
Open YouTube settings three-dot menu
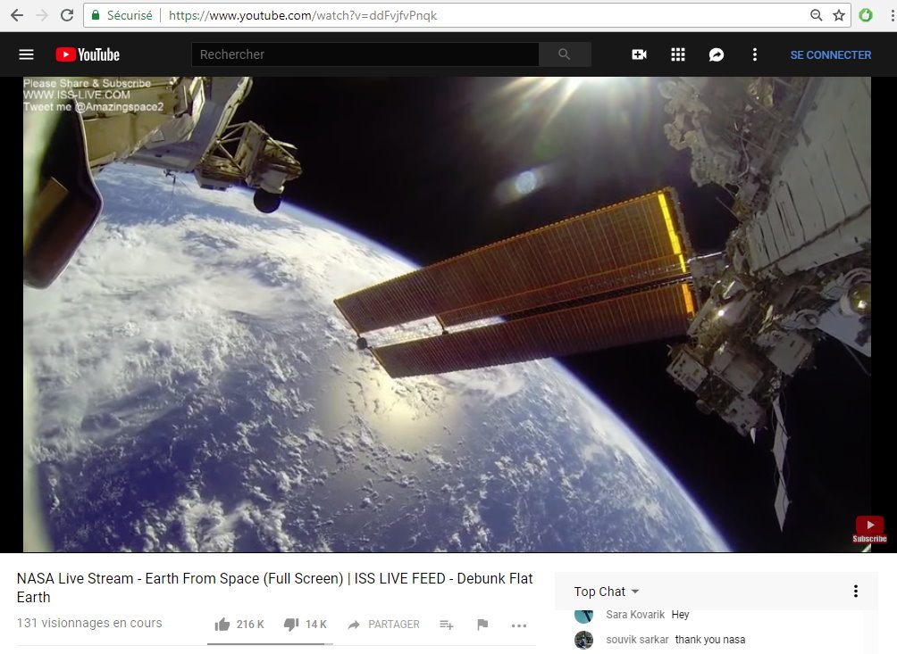(755, 54)
